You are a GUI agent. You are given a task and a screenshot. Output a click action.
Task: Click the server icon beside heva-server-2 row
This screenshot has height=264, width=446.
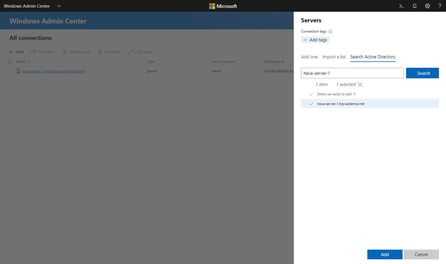click(x=18, y=71)
